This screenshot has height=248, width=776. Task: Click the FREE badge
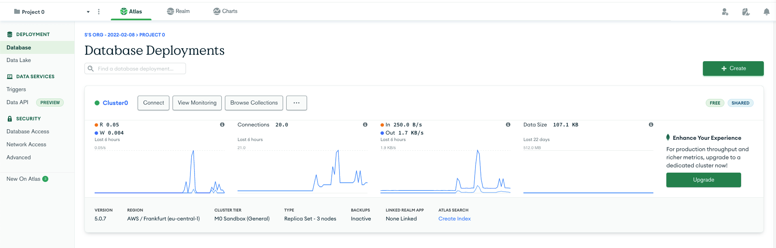(x=715, y=103)
